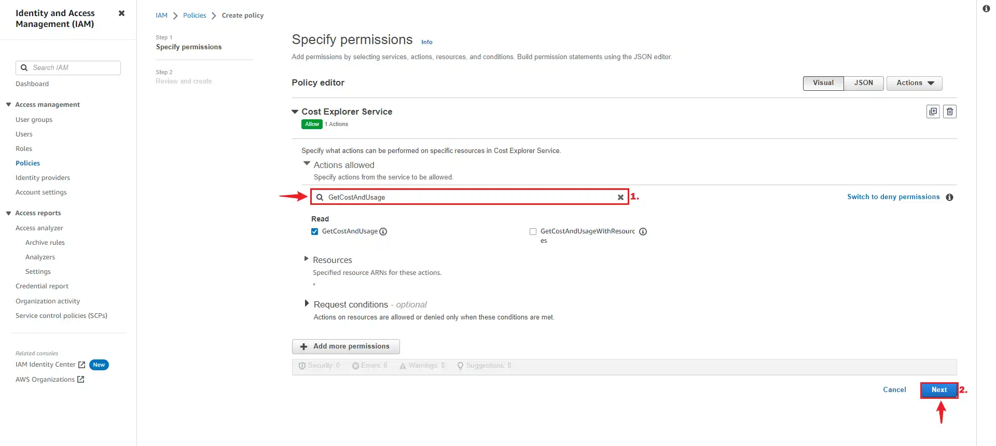Viewport: 996px width, 446px height.
Task: Collapse the Cost Explorer Service section
Action: 295,112
